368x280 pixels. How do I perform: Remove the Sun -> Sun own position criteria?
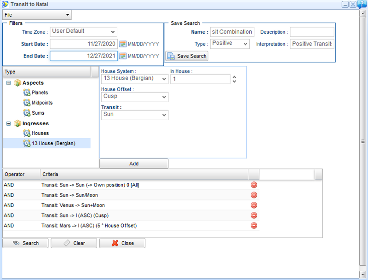253,185
